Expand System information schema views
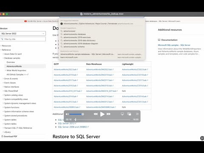The width and height of the screenshot is (204, 153). (19, 111)
